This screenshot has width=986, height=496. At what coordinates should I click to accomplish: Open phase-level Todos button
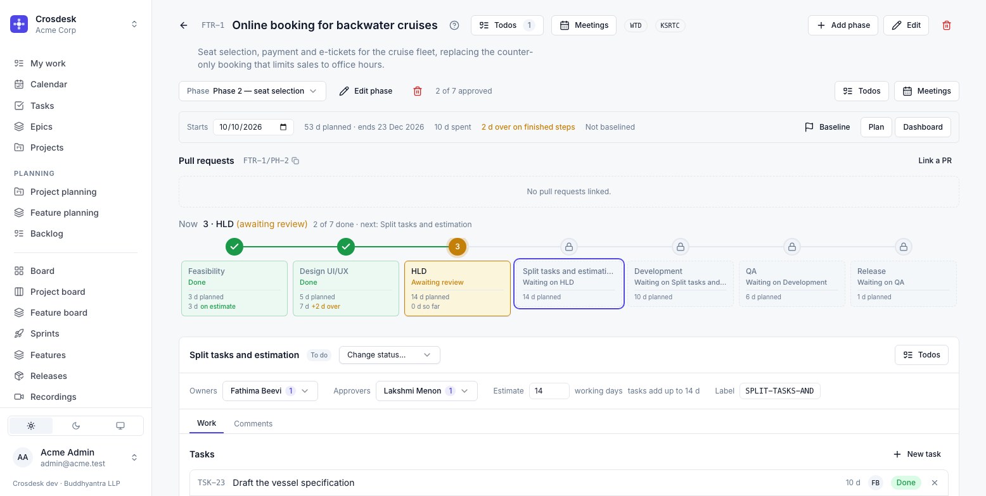[x=862, y=91]
